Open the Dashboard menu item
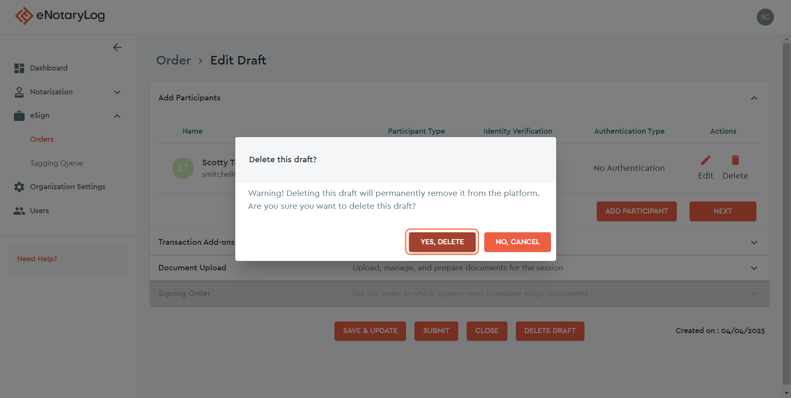Viewport: 791px width, 398px height. 49,68
